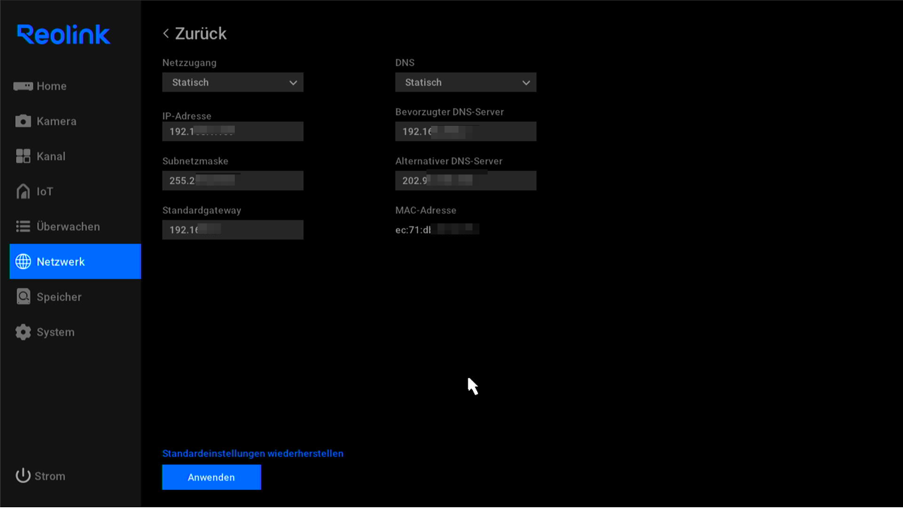The image size is (903, 509).
Task: Click the Strom power icon
Action: coord(23,475)
